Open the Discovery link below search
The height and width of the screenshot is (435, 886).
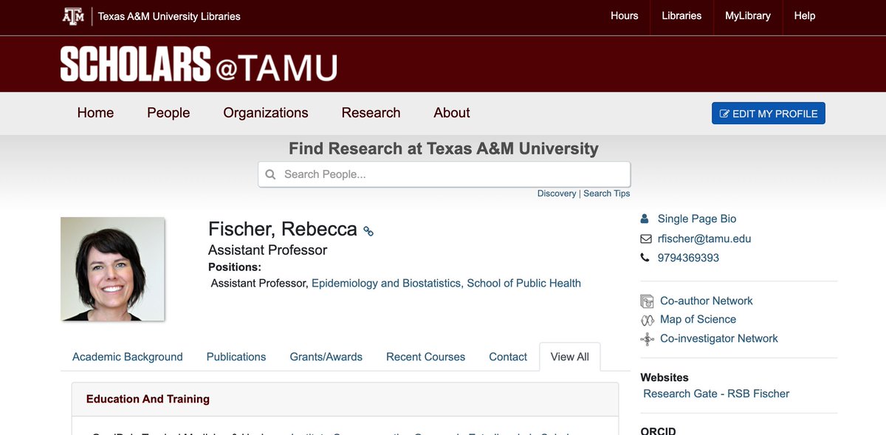(x=557, y=193)
